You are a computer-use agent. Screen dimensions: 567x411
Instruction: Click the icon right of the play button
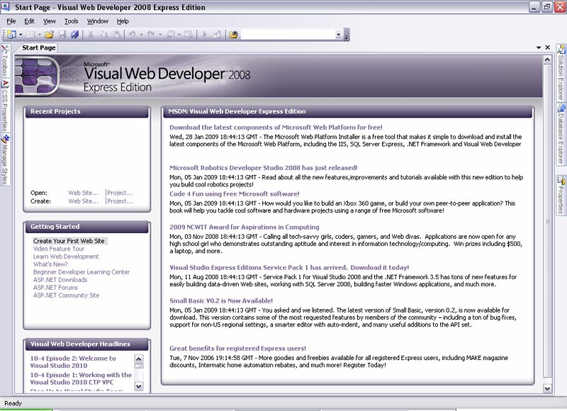point(217,34)
